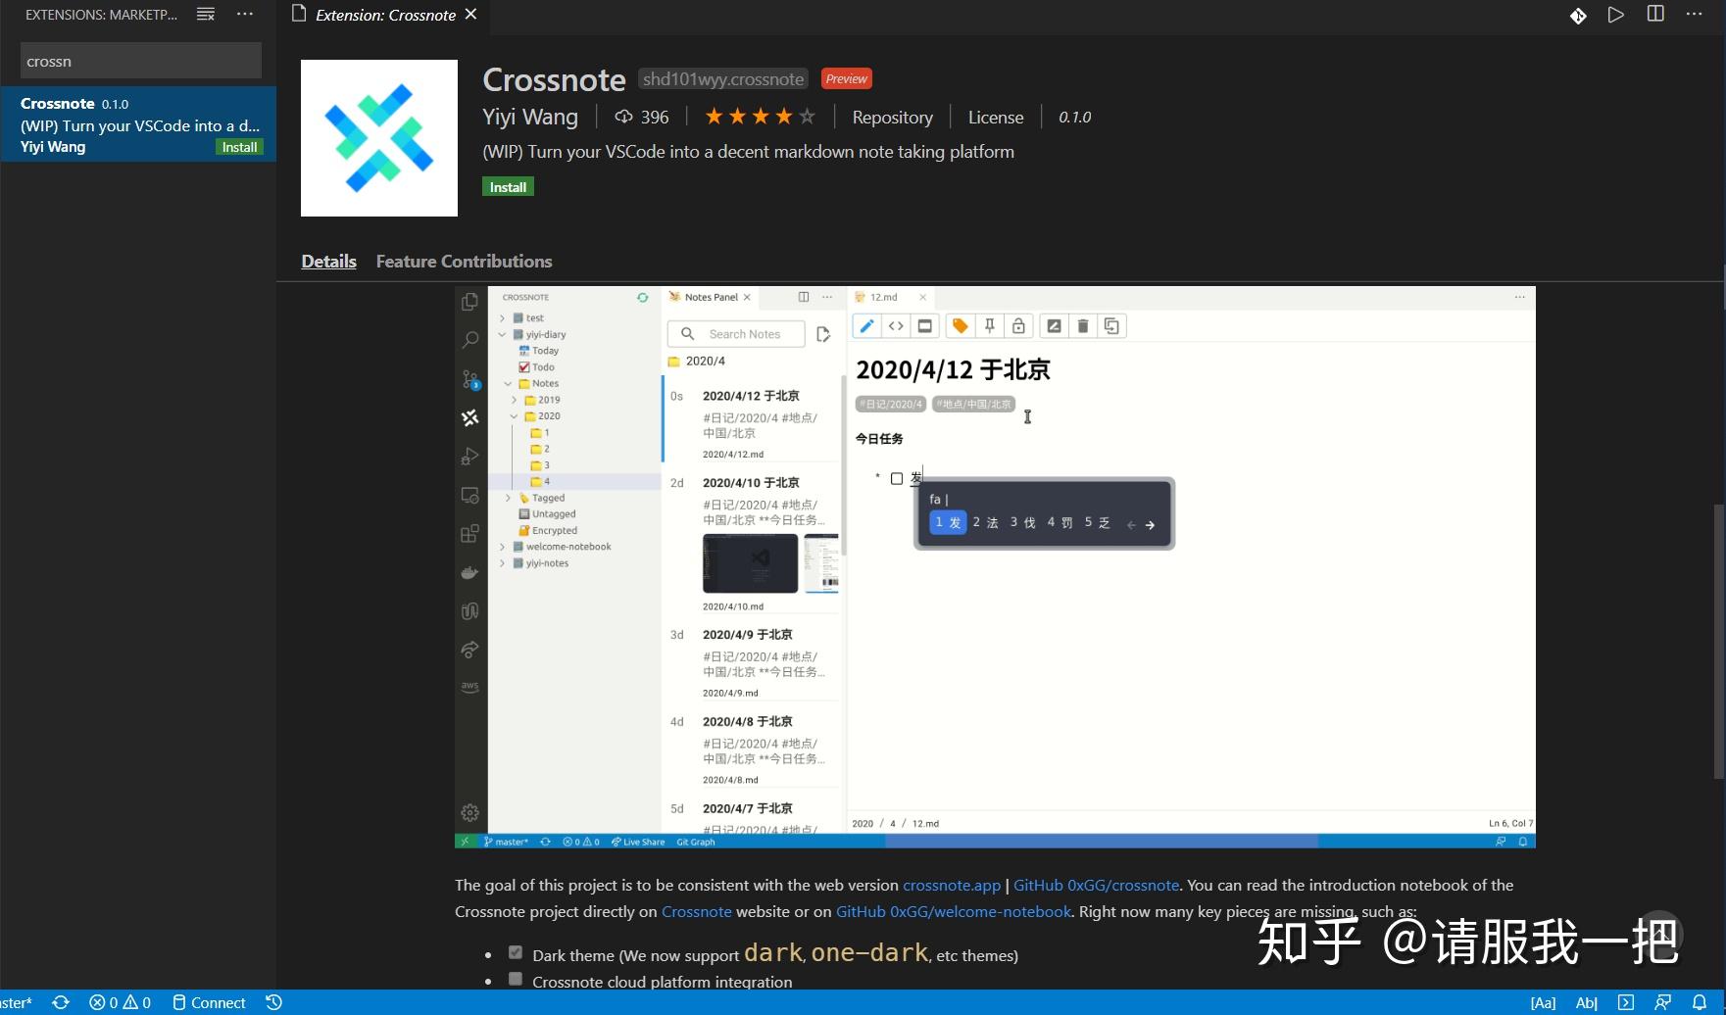
Task: Clear the extensions search results filter icon
Action: pos(205,14)
